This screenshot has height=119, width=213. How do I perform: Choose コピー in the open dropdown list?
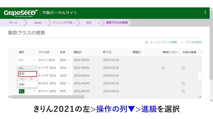pyautogui.click(x=27, y=79)
